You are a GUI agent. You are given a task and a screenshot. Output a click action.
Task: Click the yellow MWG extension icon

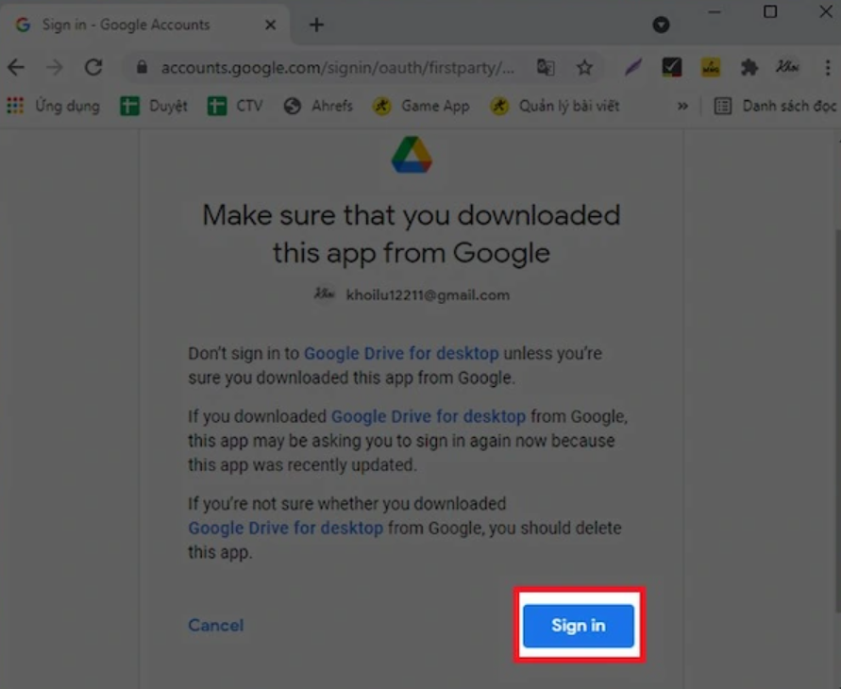[710, 67]
